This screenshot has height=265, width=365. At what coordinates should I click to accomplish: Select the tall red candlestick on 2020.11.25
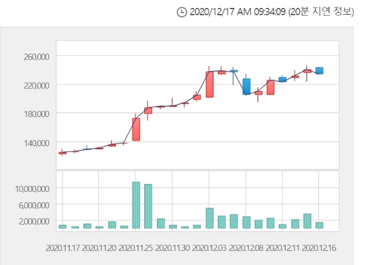tap(136, 129)
